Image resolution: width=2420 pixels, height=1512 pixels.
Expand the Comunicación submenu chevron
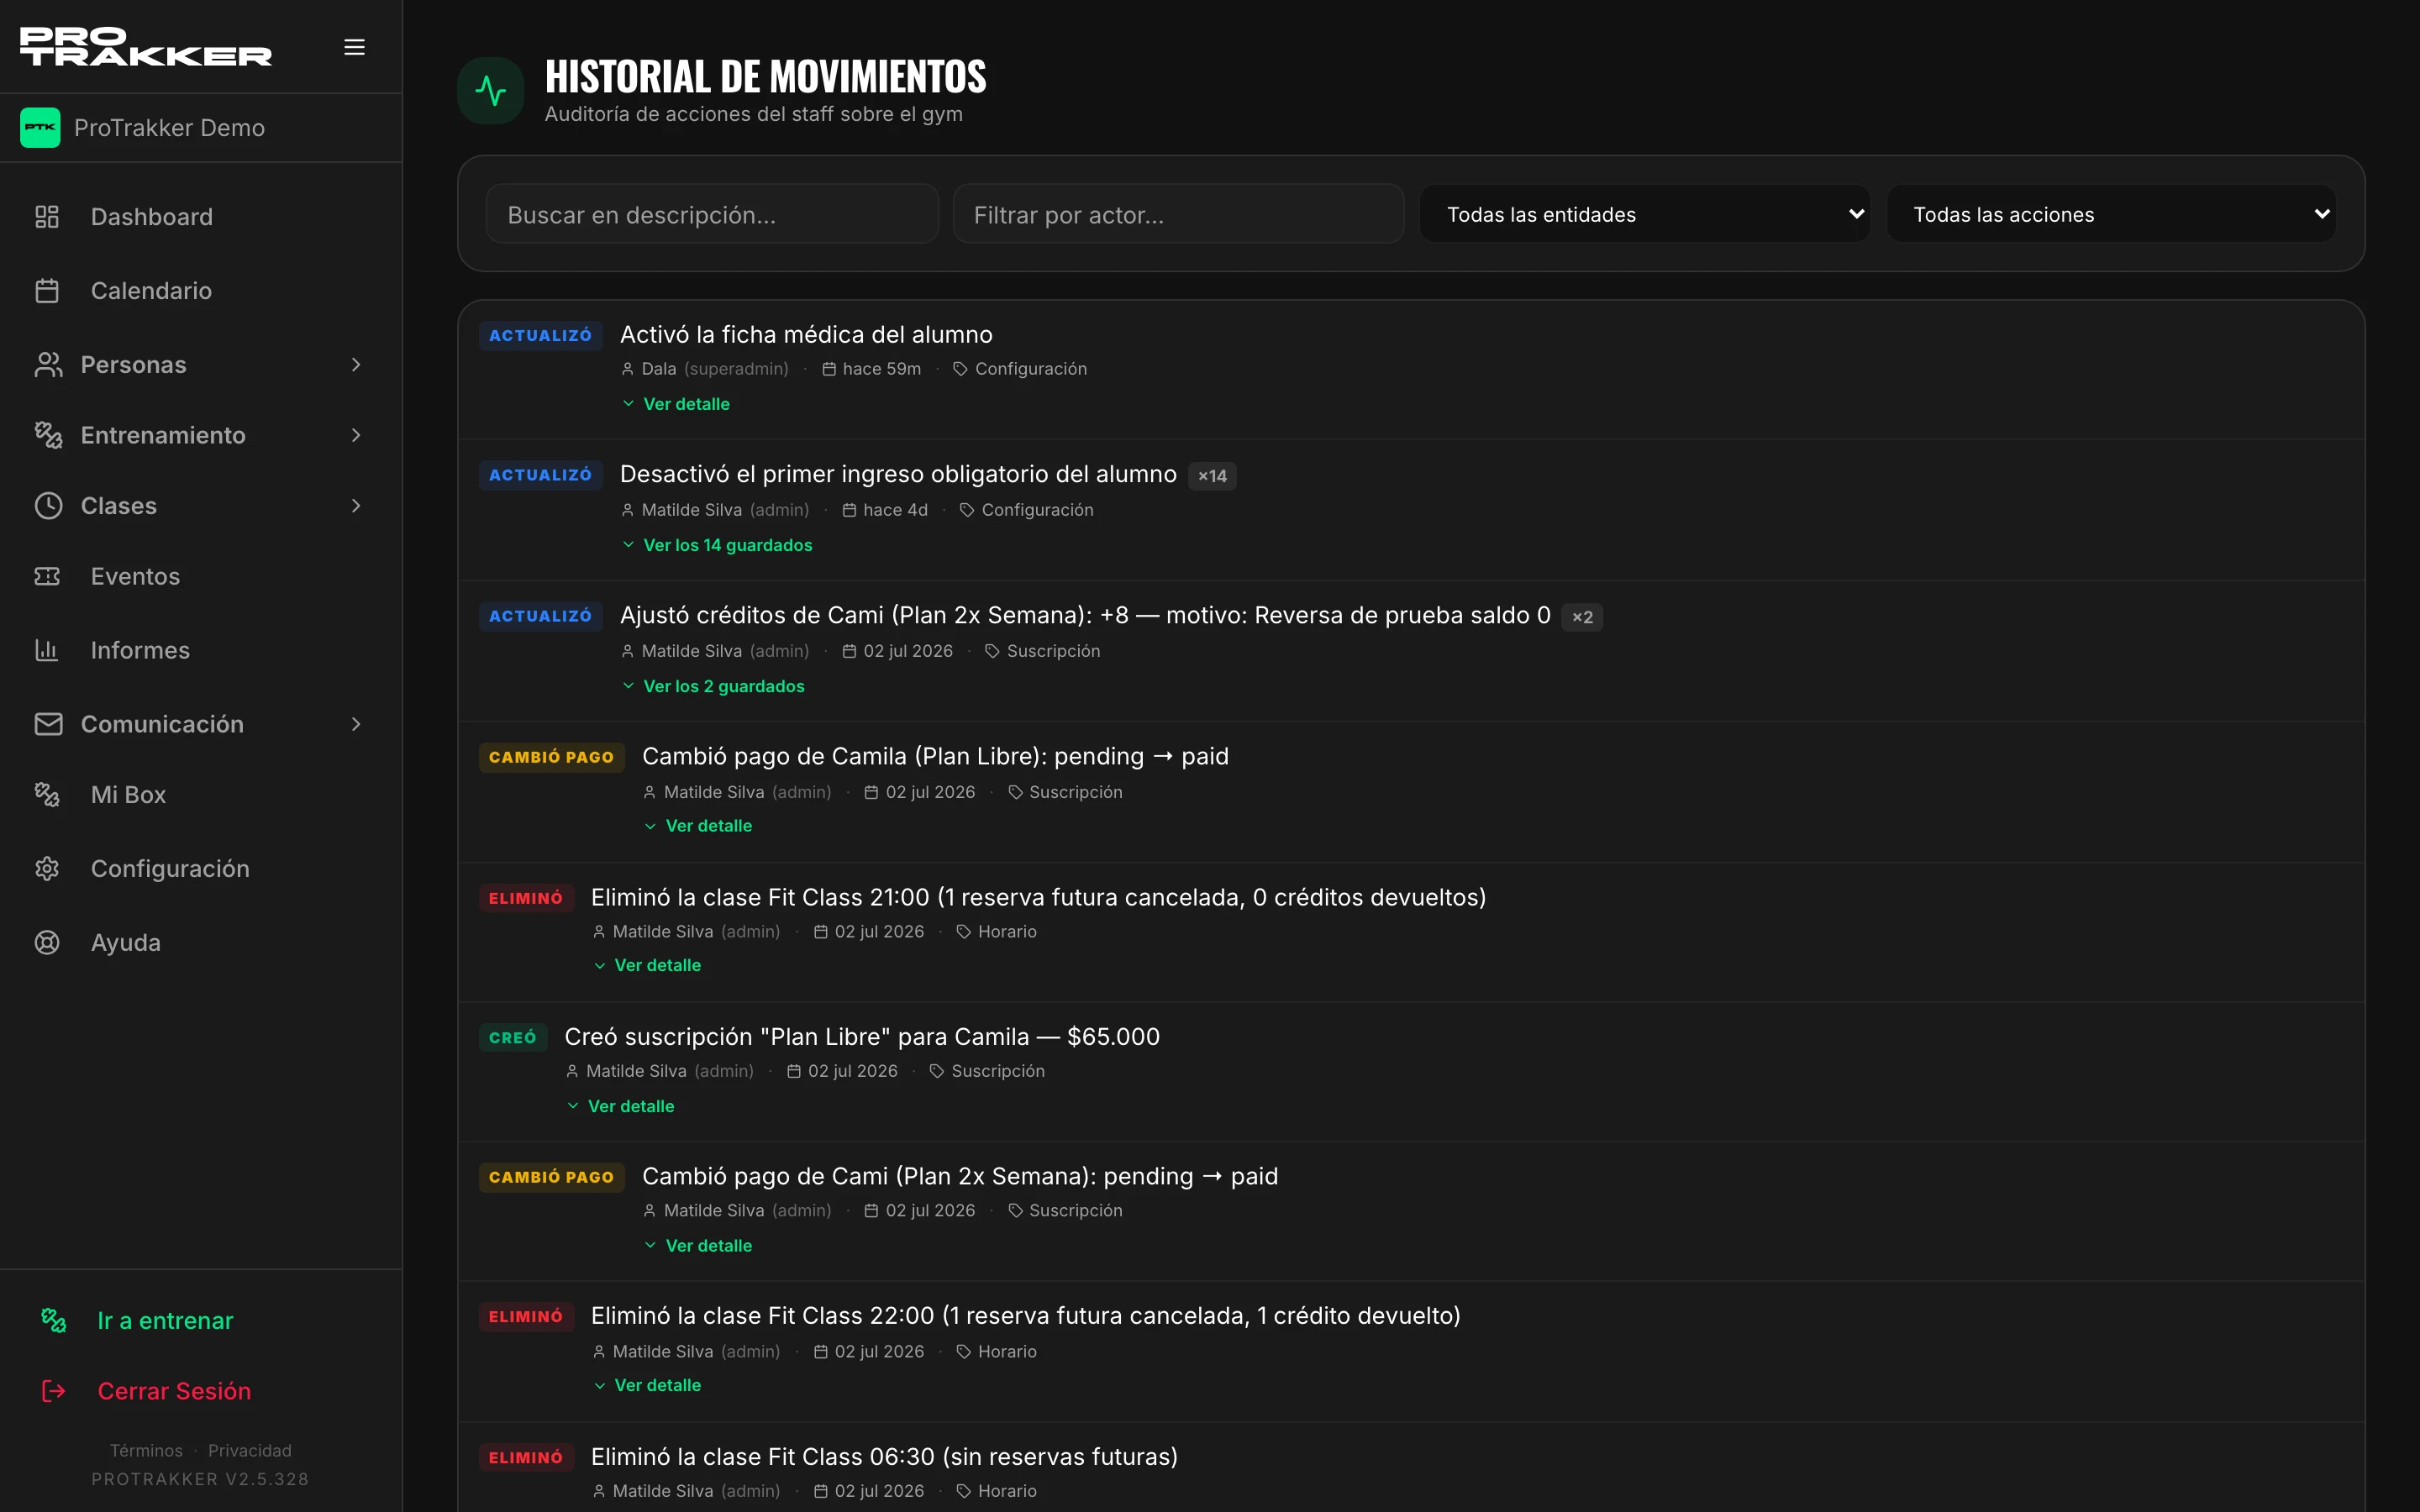tap(356, 724)
